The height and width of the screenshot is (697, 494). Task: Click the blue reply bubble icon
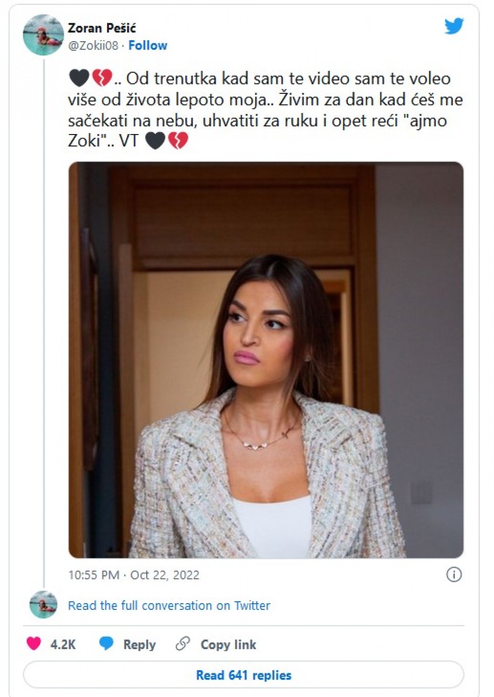(x=107, y=644)
